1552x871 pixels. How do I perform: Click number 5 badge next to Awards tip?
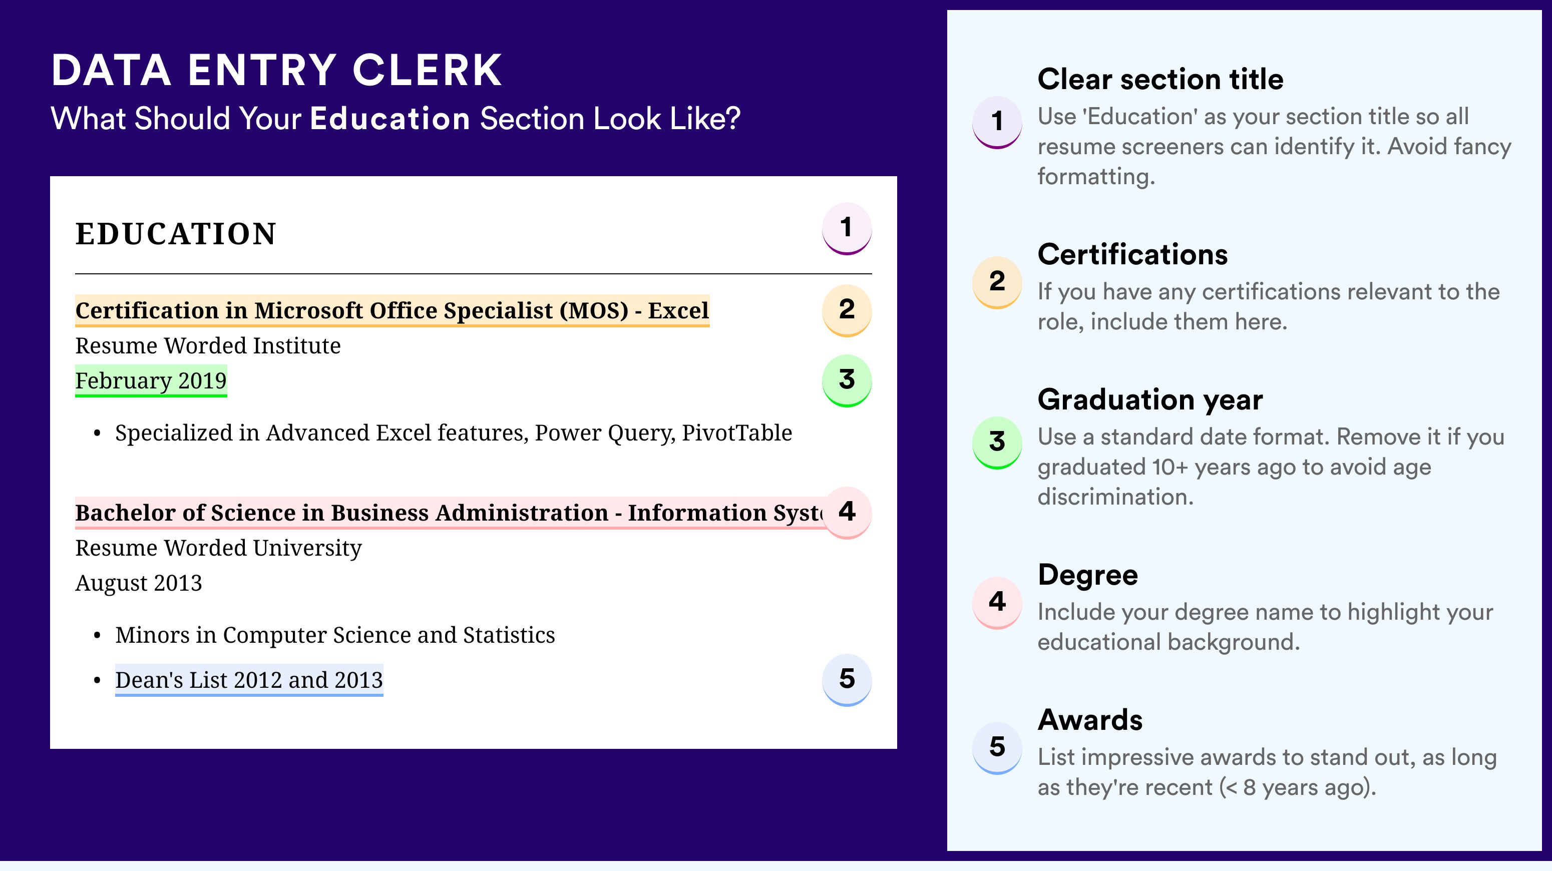[997, 747]
